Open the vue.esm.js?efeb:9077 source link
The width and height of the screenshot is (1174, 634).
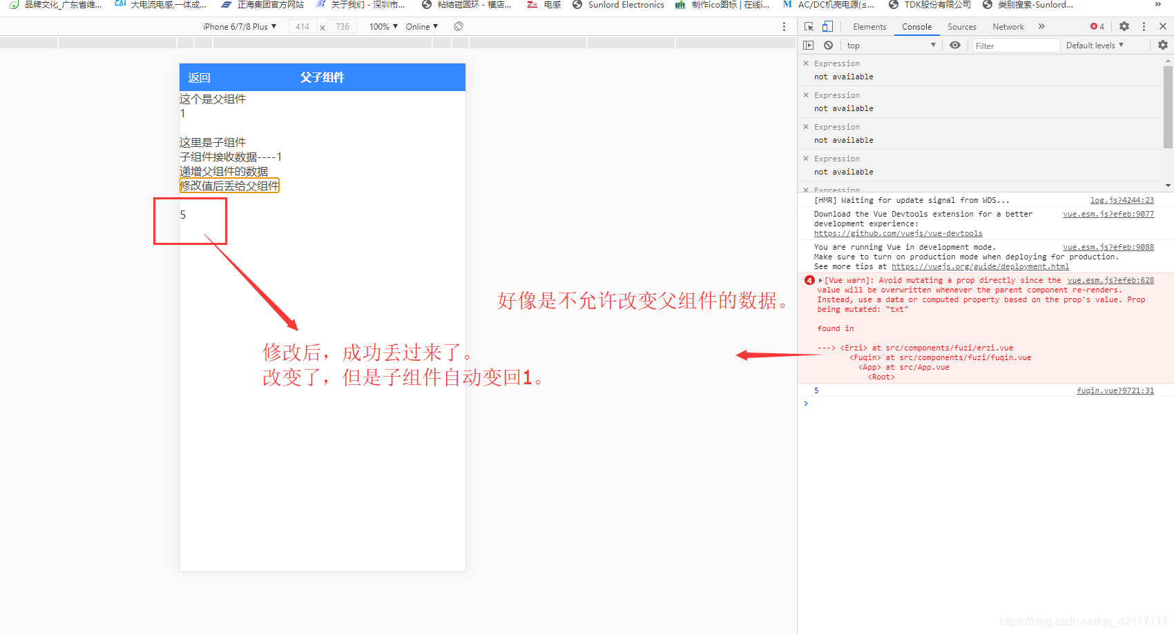click(1108, 214)
